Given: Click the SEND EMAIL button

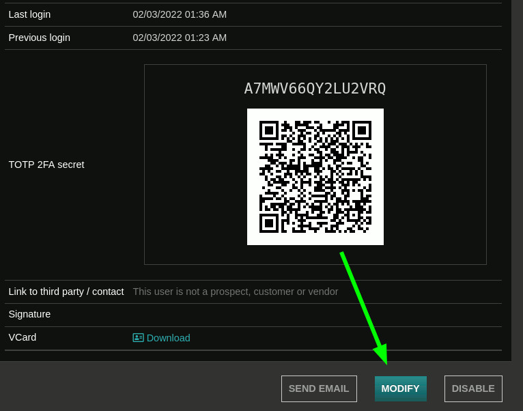Looking at the screenshot, I should pos(319,388).
